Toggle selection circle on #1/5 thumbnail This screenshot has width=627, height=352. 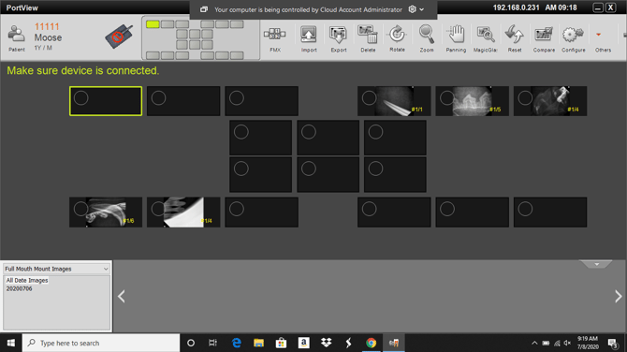447,97
